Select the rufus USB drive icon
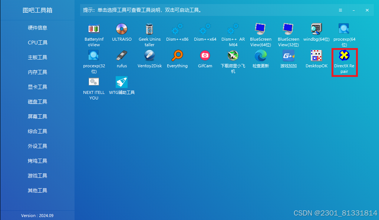The width and height of the screenshot is (379, 220). (x=122, y=56)
